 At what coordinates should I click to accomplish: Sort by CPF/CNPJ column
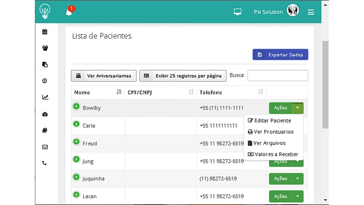click(161, 92)
